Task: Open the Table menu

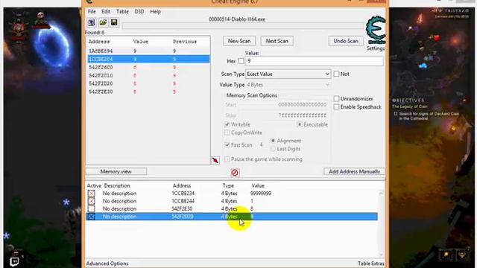Action: [x=122, y=12]
